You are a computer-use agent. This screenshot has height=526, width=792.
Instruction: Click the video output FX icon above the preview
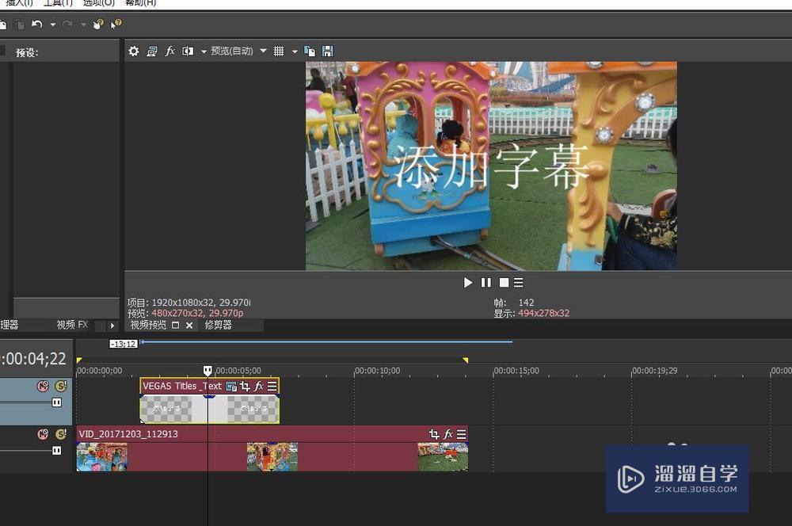click(169, 51)
